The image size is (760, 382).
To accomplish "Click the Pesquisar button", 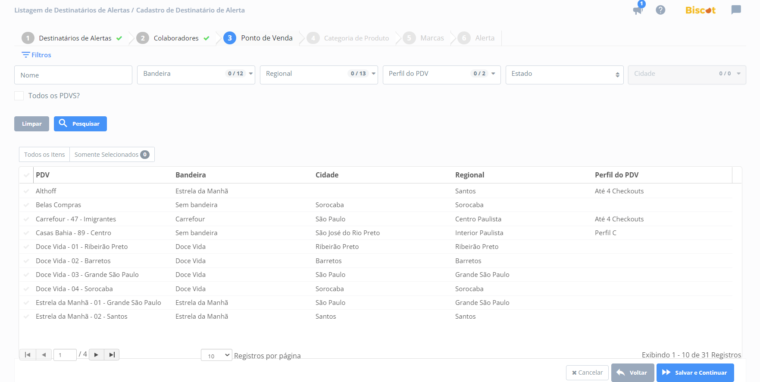I will [80, 124].
